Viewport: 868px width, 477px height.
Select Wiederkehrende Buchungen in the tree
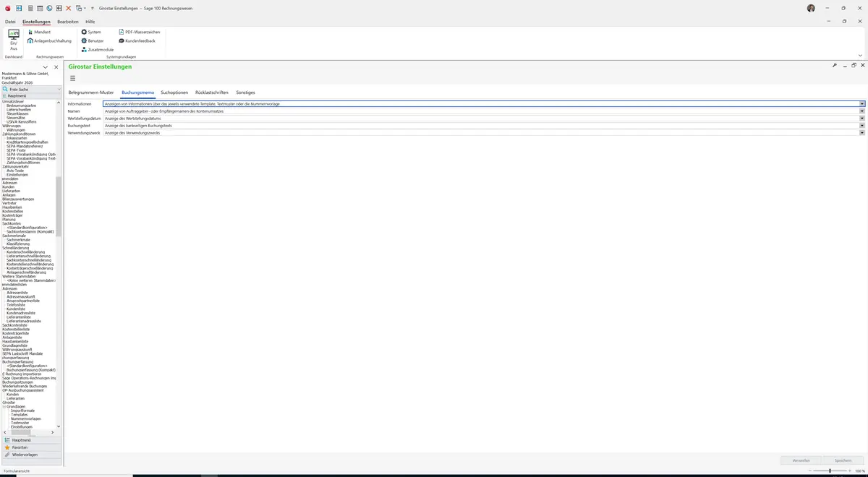point(25,386)
